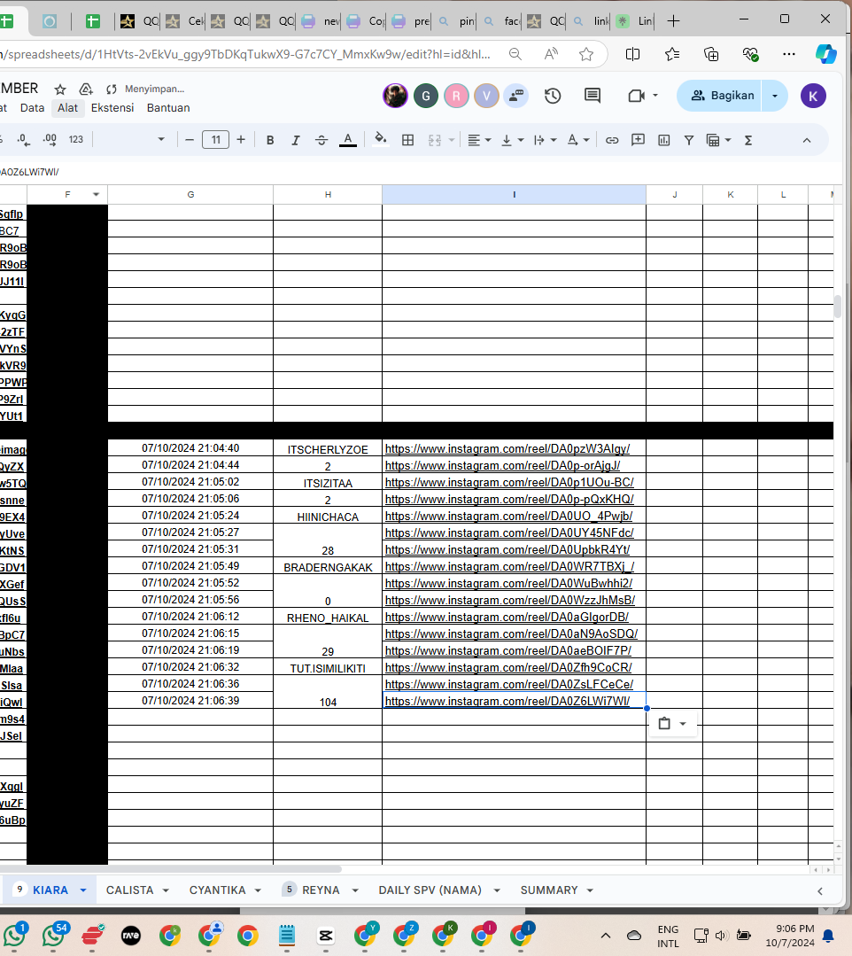Expand the font family dropdown

[161, 140]
